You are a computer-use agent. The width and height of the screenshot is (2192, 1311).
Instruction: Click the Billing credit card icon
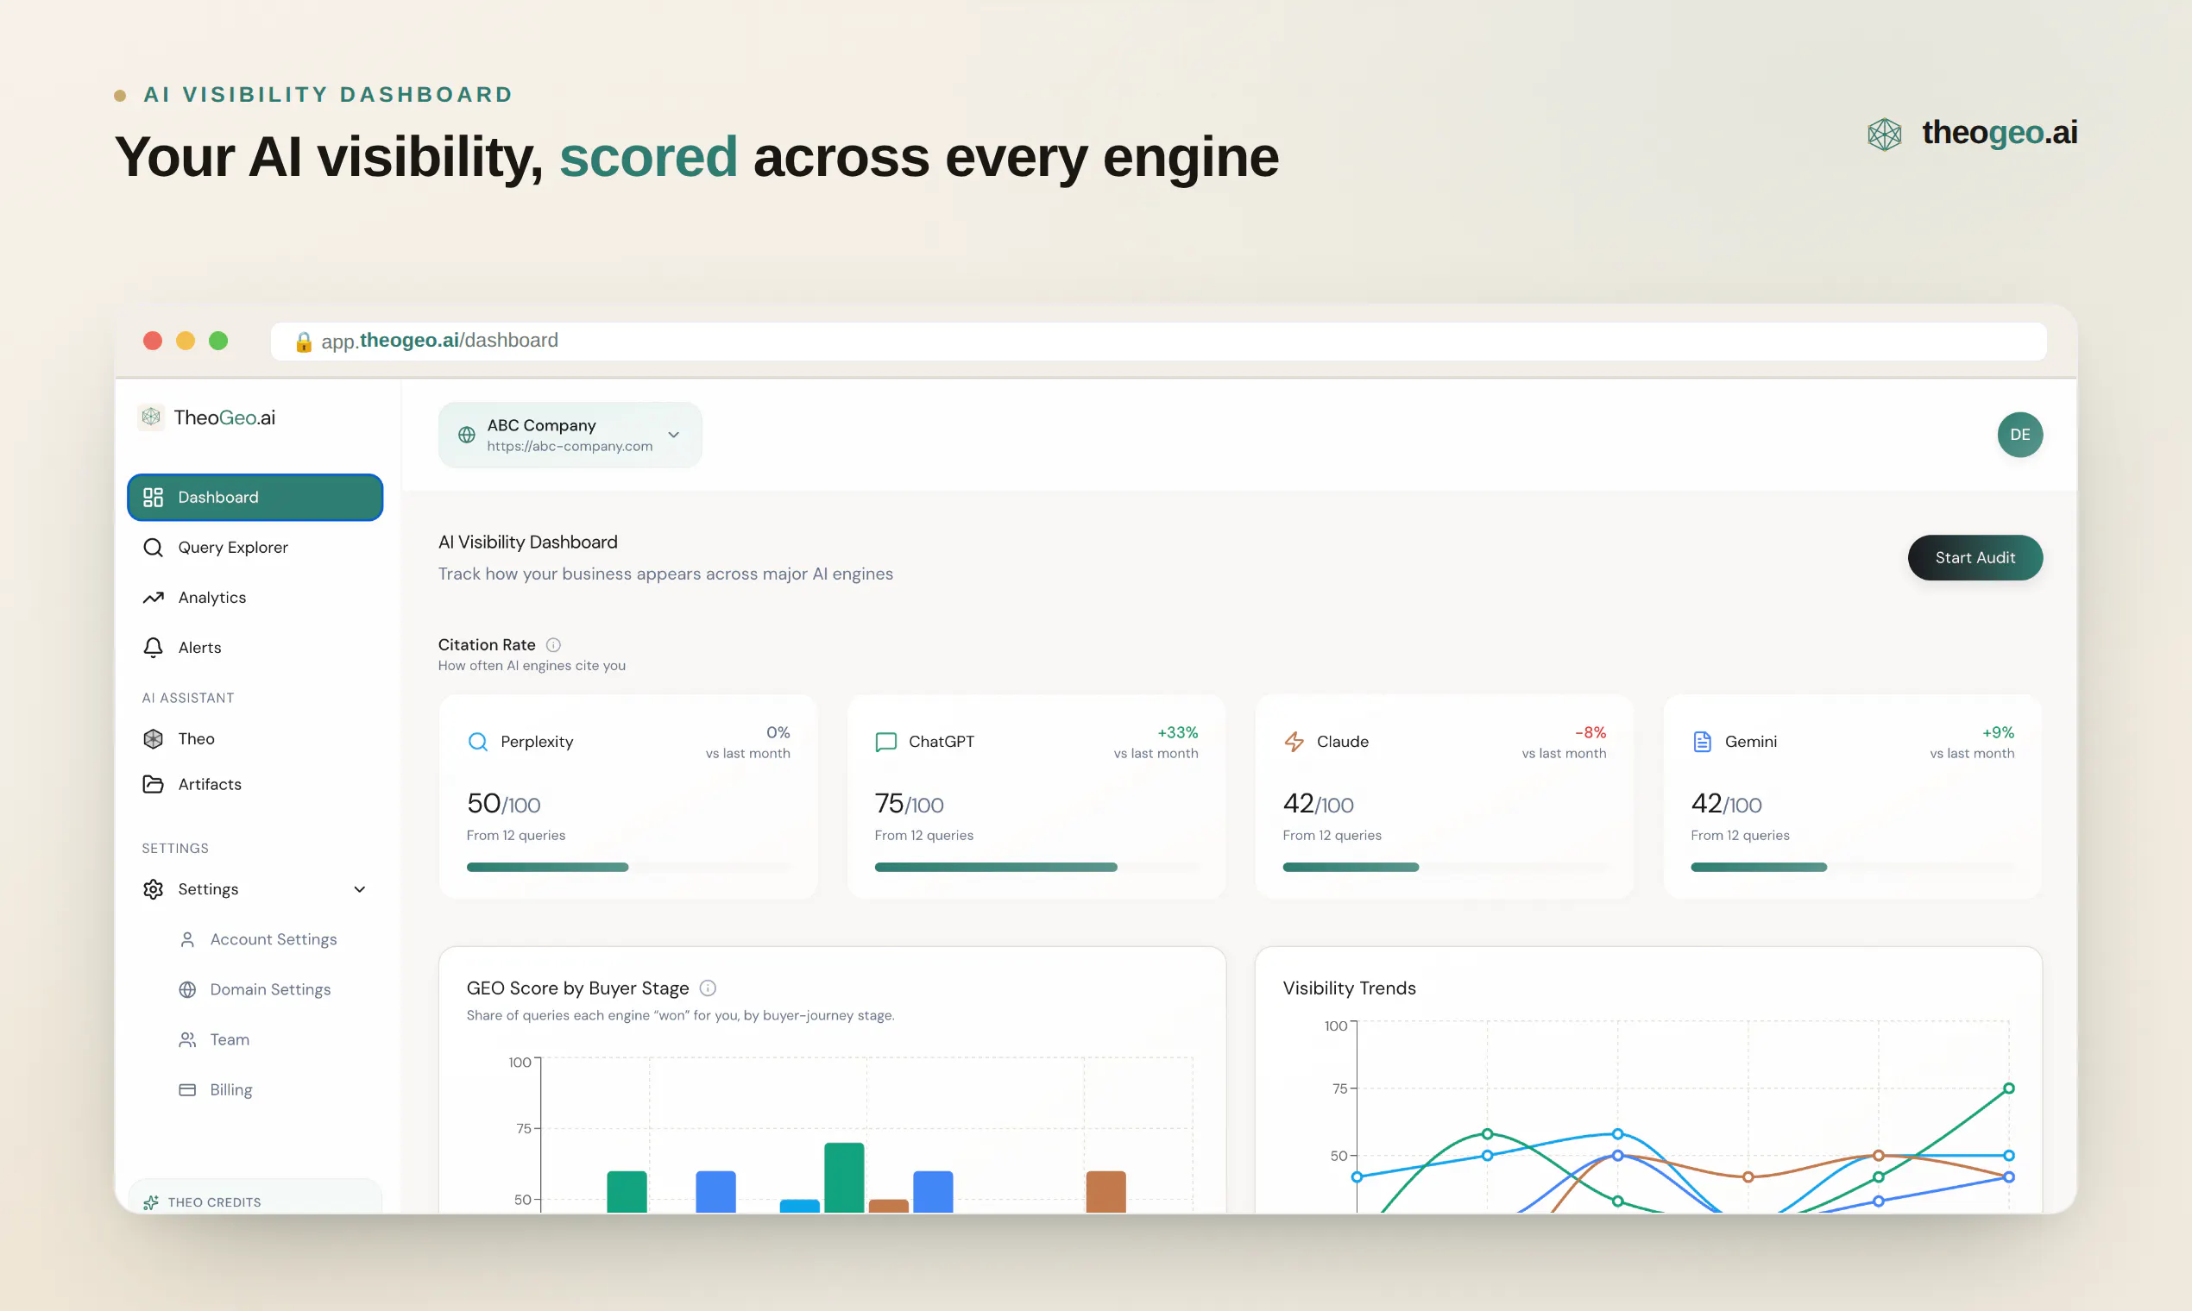(187, 1090)
